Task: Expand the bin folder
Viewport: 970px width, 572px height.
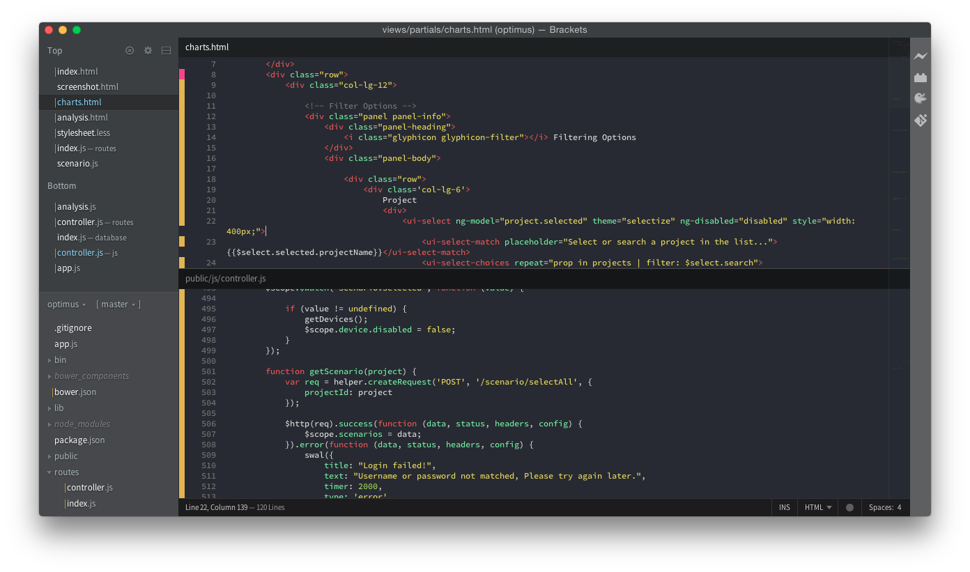Action: (61, 360)
